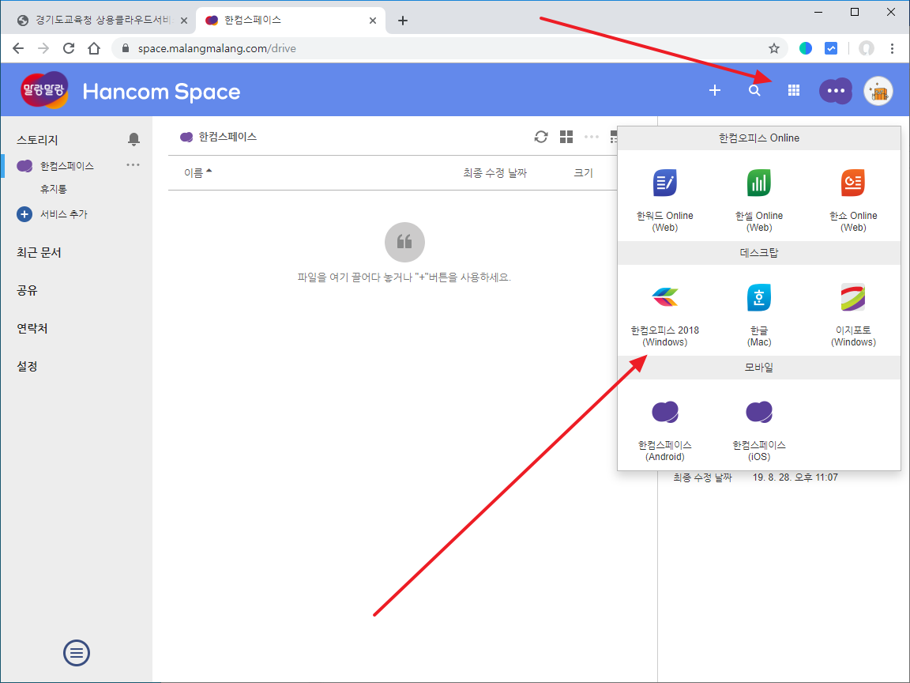
Task: Open Hanshow Online (Web) app
Action: coord(852,200)
